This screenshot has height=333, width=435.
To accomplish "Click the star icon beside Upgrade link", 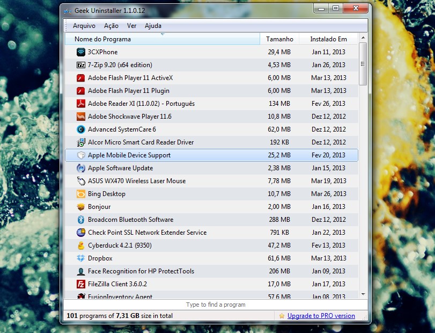I will (x=282, y=316).
